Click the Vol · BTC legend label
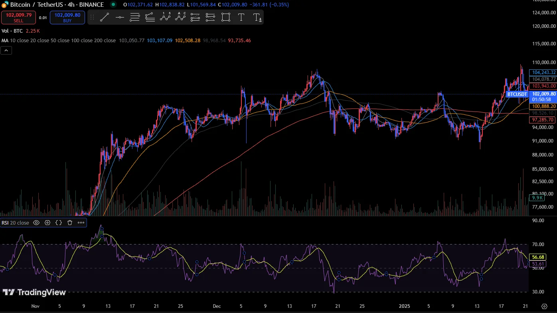Image resolution: width=557 pixels, height=313 pixels. tap(12, 31)
